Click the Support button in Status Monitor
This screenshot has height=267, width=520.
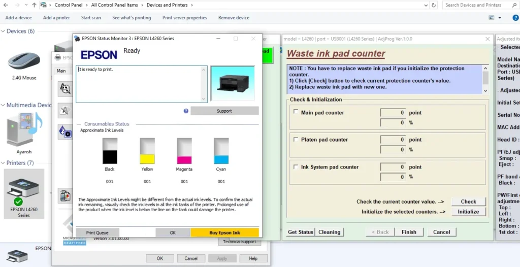click(x=224, y=111)
